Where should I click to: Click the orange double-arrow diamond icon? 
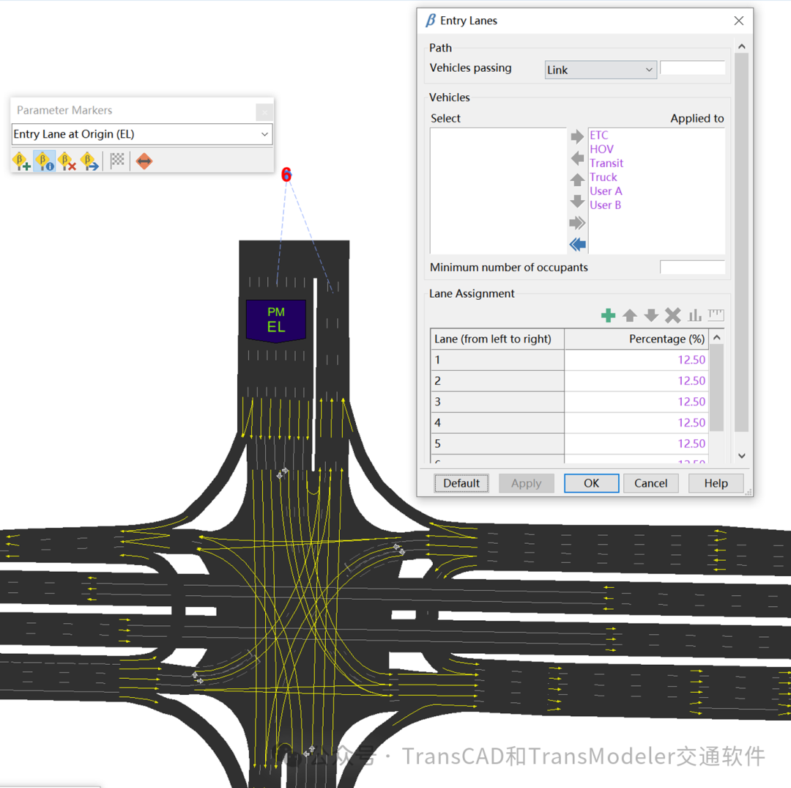[144, 161]
